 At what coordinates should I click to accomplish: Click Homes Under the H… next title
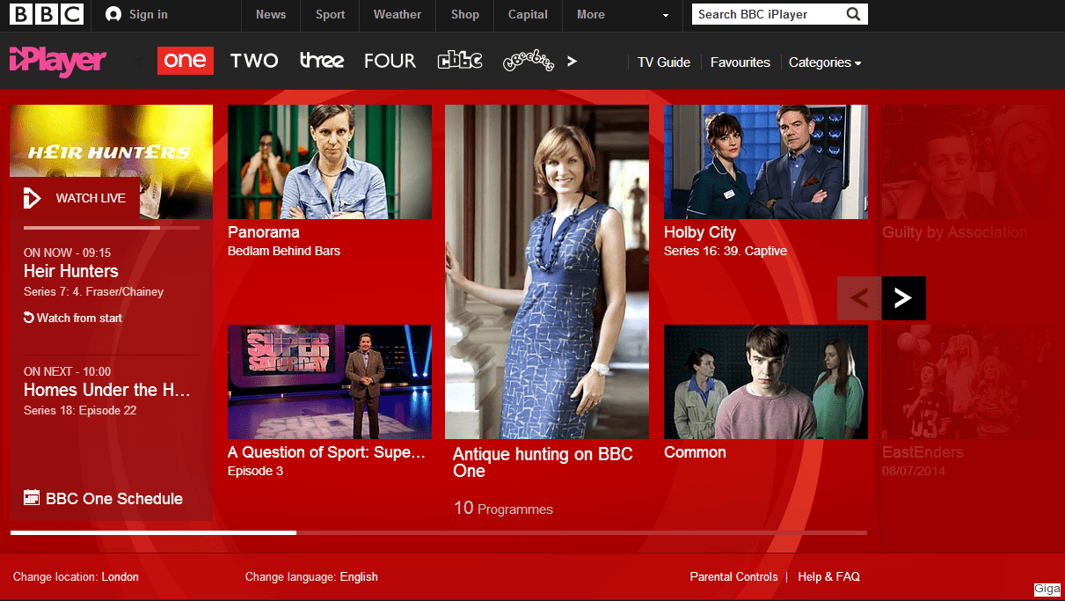point(107,390)
